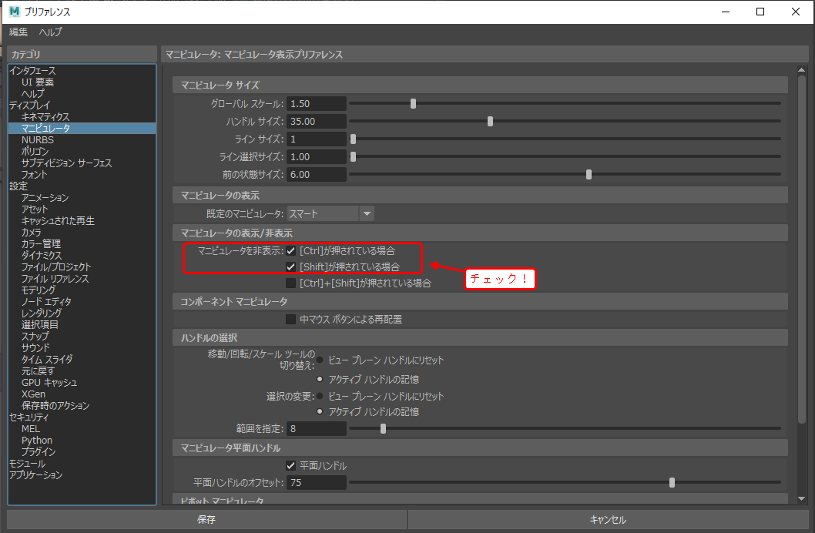This screenshot has height=533, width=815.
Task: Click ライン サイズ value field
Action: pyautogui.click(x=317, y=139)
